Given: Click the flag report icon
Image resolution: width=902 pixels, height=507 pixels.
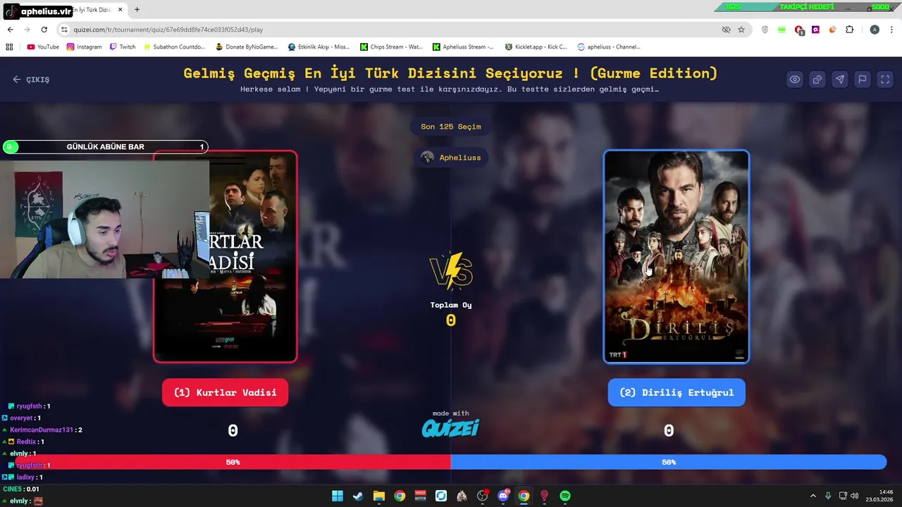Looking at the screenshot, I should click(863, 80).
